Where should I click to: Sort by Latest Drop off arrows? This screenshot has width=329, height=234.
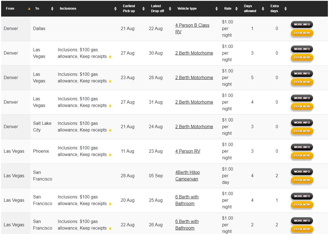[170, 9]
